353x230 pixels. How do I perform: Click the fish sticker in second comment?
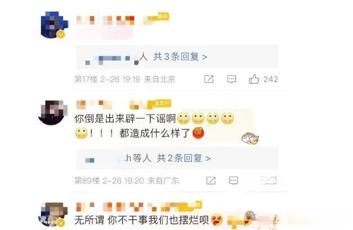tap(250, 138)
